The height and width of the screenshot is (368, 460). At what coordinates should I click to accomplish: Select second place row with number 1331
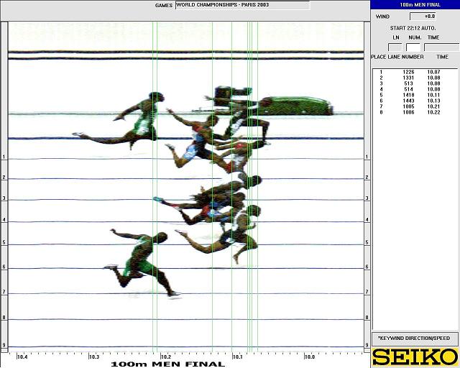414,78
